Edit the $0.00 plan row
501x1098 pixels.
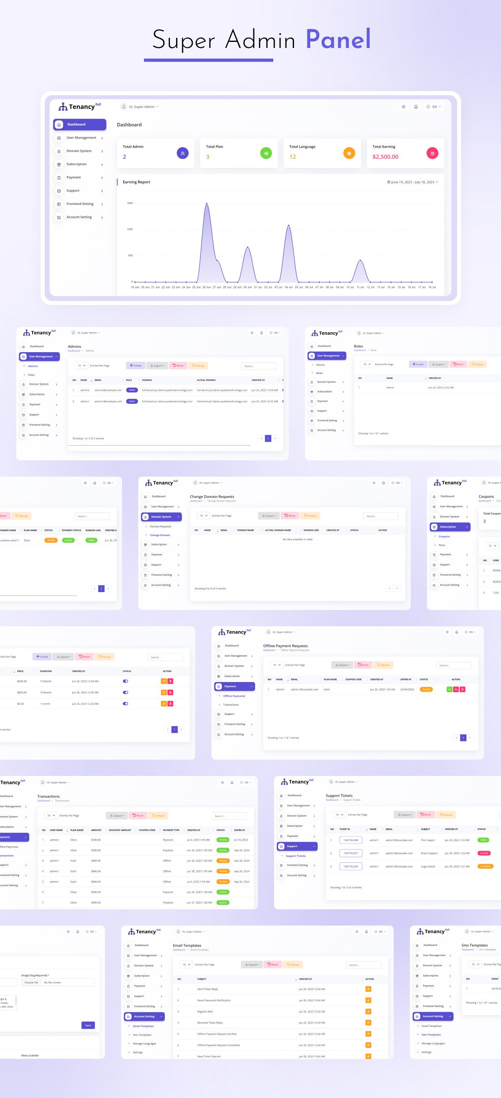tap(163, 703)
